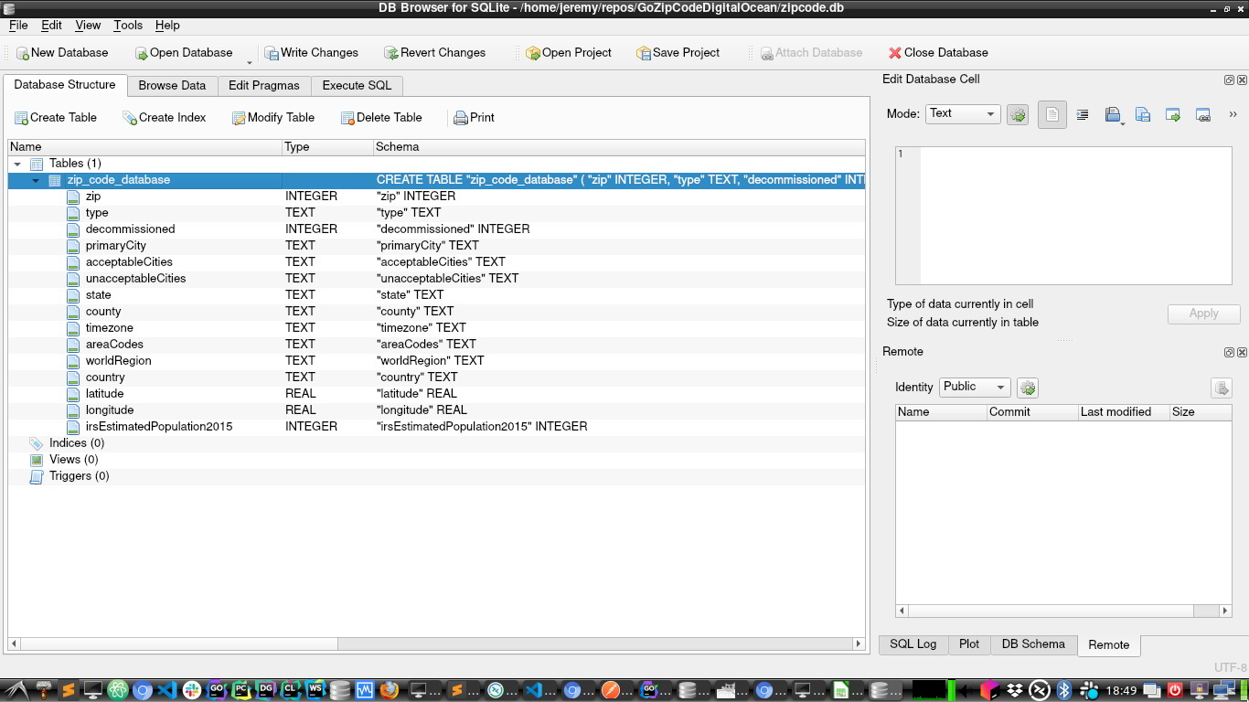This screenshot has height=702, width=1249.
Task: Click the indent lines icon in Edit Cell toolbar
Action: pos(1083,115)
